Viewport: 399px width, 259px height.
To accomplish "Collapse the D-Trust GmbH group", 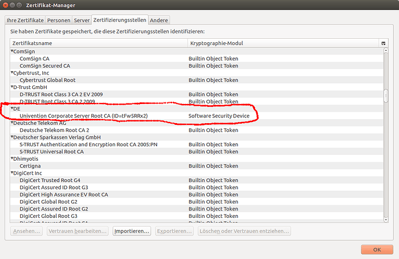I will tap(12, 87).
